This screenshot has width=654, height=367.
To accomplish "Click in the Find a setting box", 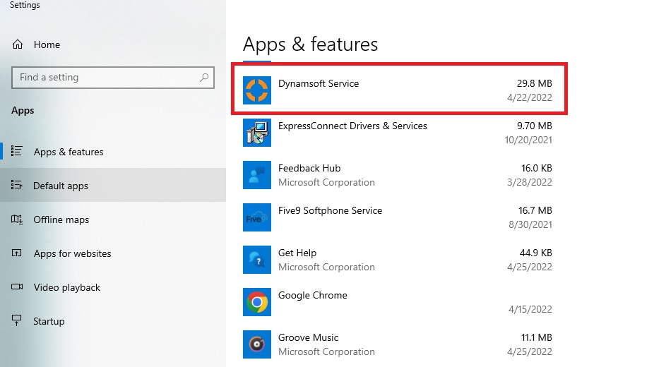I will 106,78.
